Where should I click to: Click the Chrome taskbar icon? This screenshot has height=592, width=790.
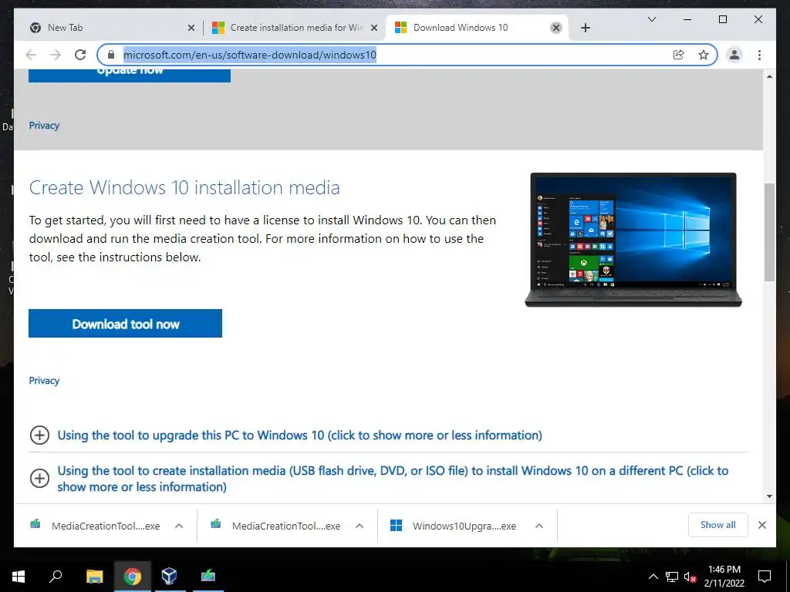pyautogui.click(x=132, y=577)
